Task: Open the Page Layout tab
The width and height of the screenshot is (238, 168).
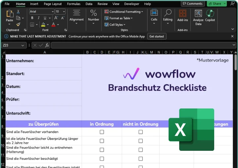Action: (53, 4)
